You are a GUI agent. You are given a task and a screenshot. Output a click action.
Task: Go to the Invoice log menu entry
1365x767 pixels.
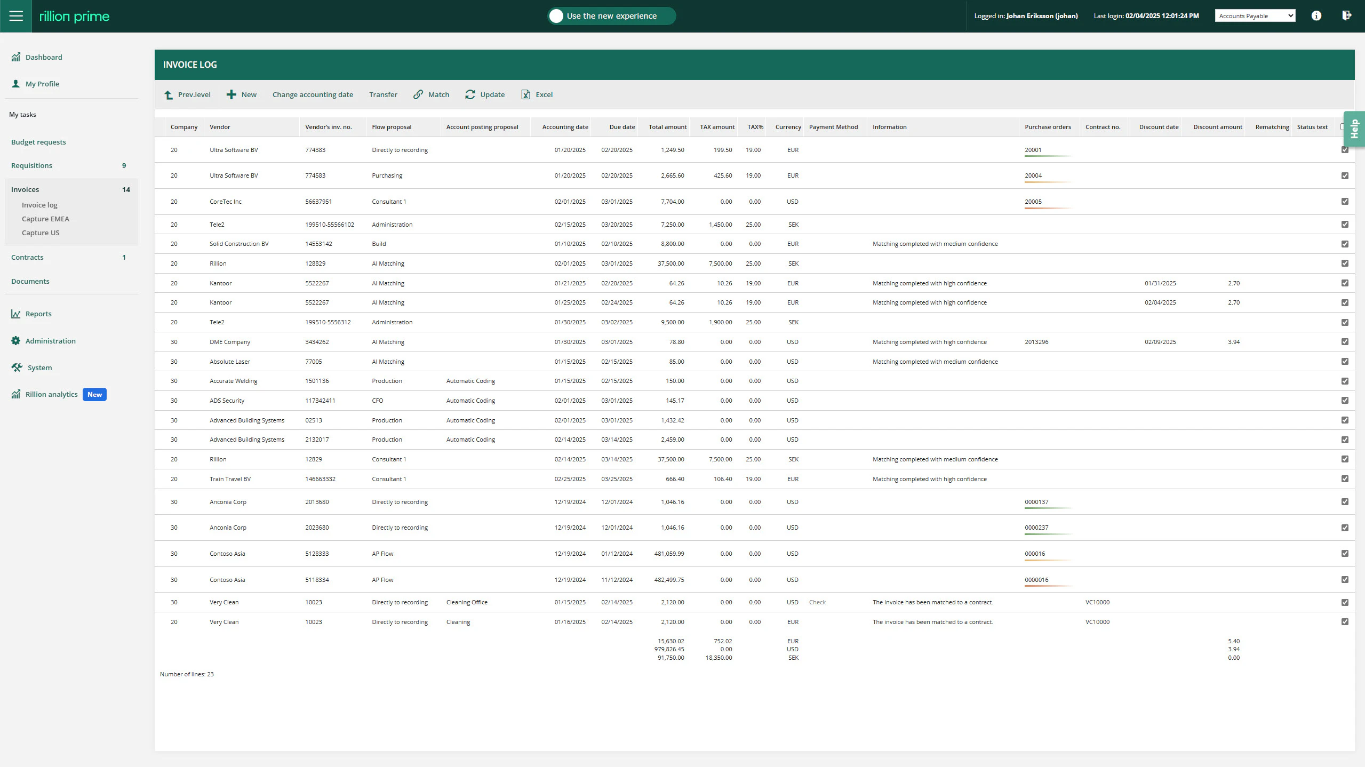click(x=39, y=204)
